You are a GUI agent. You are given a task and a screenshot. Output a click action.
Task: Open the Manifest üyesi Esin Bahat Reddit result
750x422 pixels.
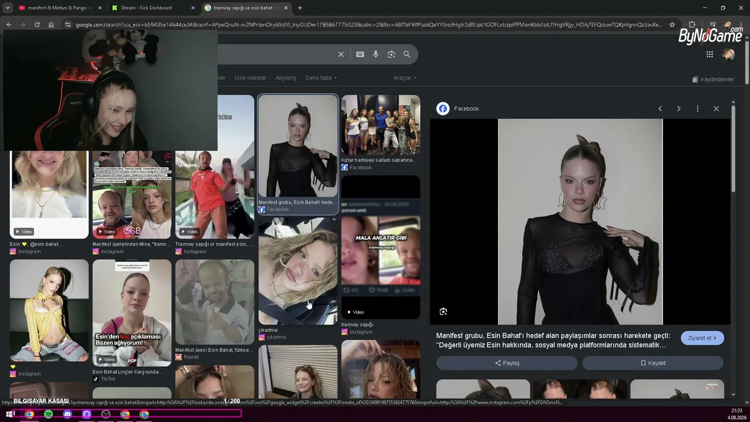[214, 302]
